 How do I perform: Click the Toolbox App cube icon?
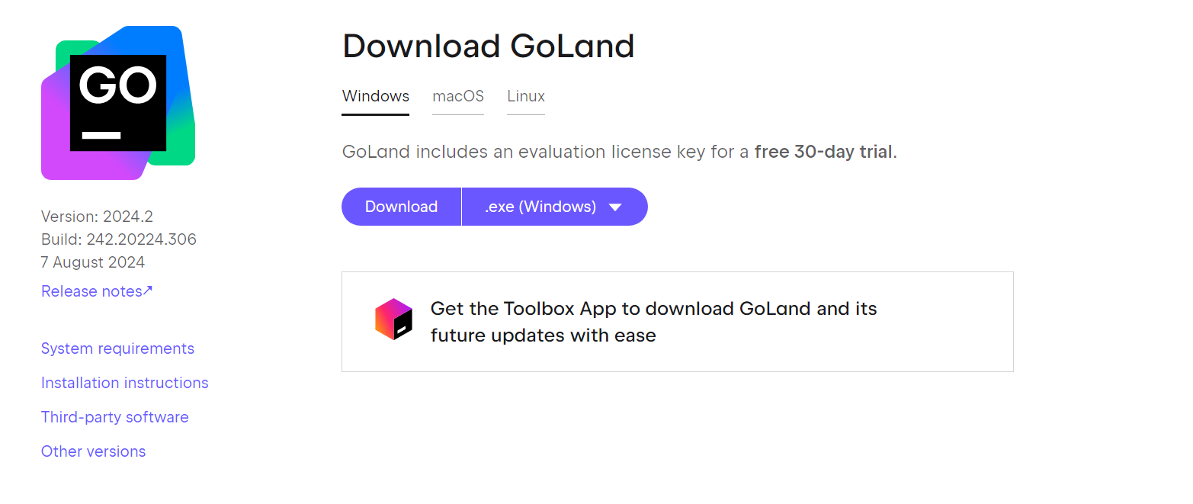[393, 319]
